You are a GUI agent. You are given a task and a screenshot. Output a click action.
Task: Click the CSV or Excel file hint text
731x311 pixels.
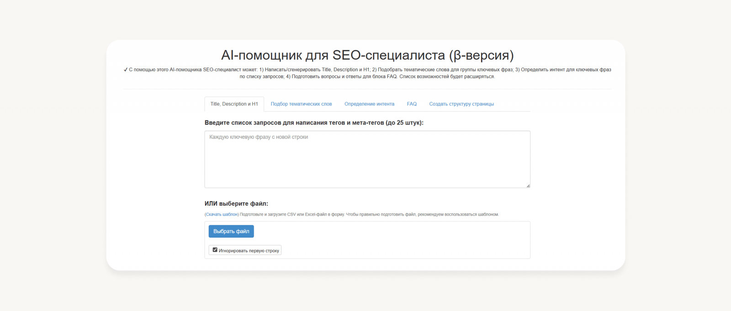pos(369,214)
